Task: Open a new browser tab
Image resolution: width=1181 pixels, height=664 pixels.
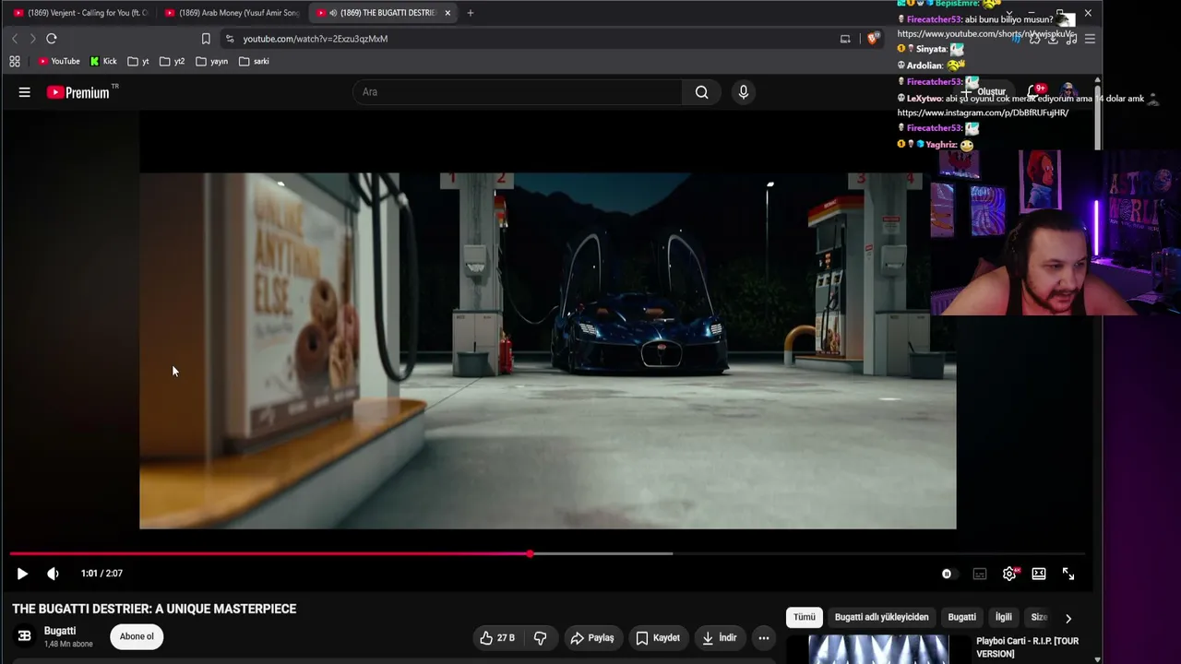Action: pyautogui.click(x=471, y=13)
